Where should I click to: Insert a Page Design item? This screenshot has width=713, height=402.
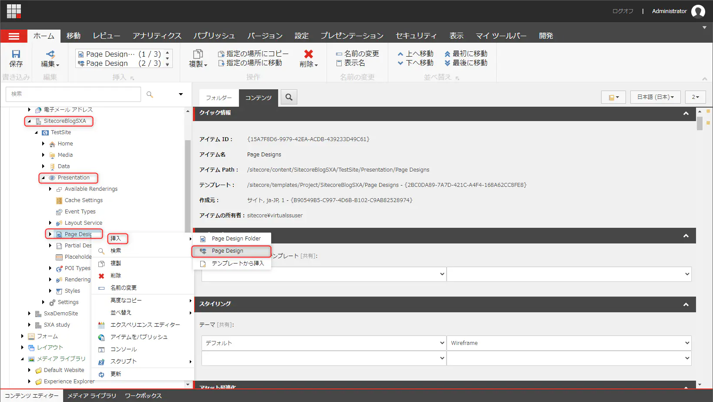coord(232,251)
